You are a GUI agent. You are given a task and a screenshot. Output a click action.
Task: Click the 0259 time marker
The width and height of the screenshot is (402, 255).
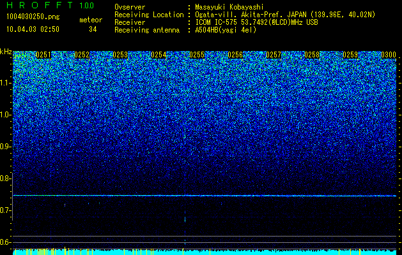point(350,55)
